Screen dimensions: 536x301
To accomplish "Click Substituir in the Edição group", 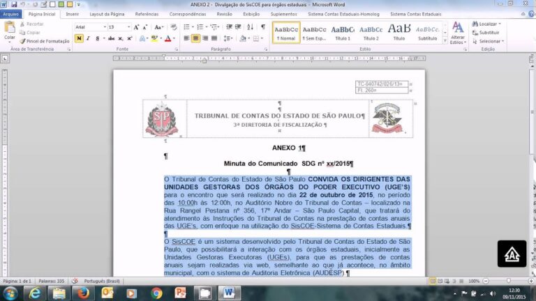I will click(x=486, y=33).
